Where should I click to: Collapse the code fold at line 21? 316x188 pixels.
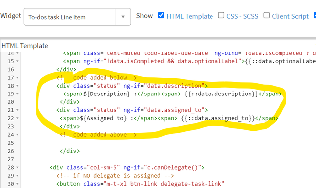click(17, 110)
